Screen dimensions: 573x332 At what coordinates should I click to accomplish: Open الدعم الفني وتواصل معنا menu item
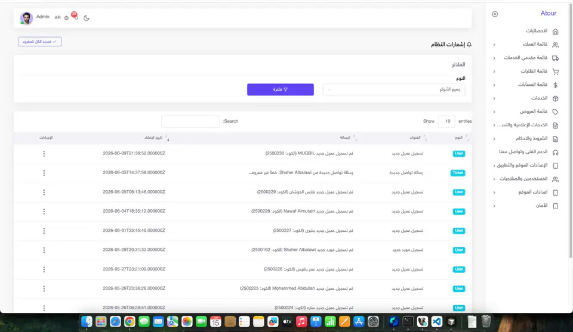(x=523, y=152)
